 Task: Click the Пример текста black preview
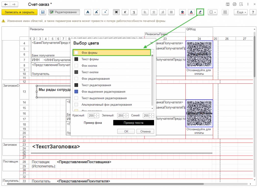pyautogui.click(x=134, y=123)
